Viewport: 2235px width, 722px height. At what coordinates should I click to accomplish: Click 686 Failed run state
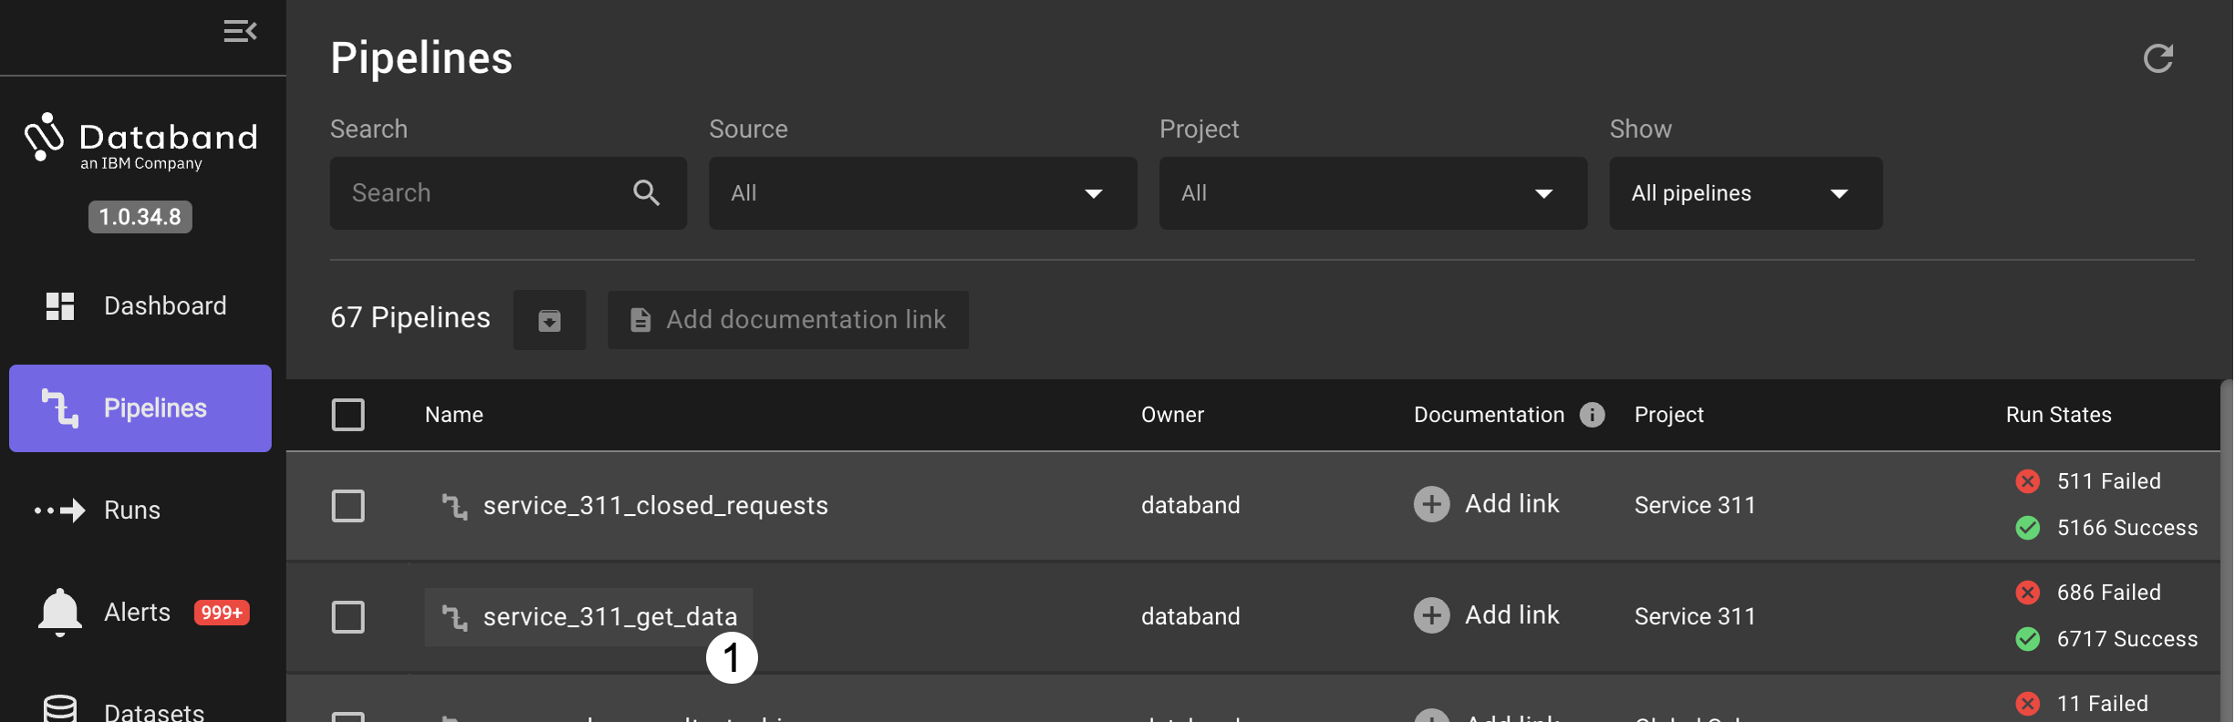(x=2088, y=593)
